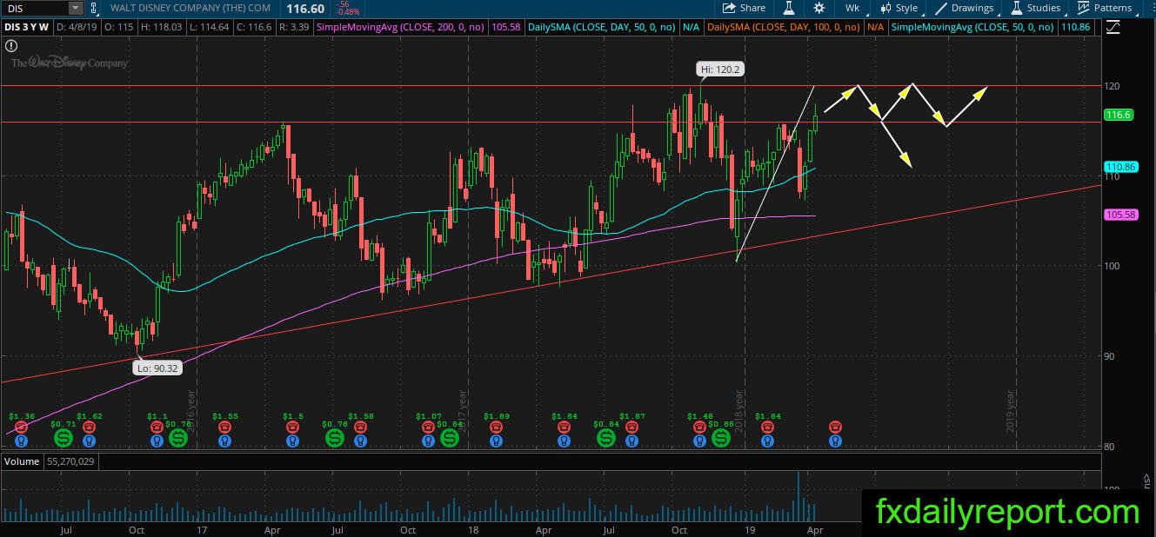
Task: Click the cyan 110.86 axis label
Action: [1120, 166]
